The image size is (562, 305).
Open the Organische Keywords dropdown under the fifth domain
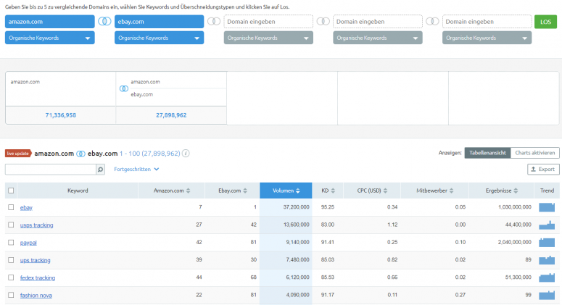coord(487,38)
